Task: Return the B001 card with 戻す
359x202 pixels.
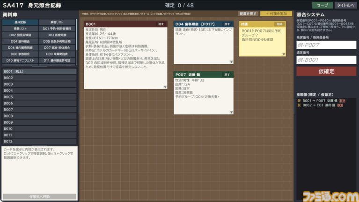Action: (x=161, y=24)
